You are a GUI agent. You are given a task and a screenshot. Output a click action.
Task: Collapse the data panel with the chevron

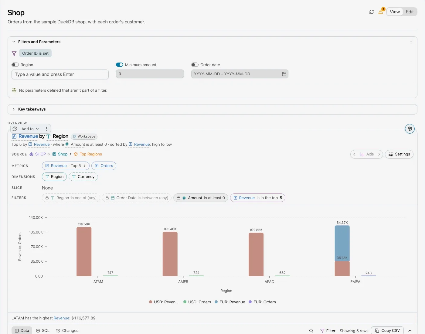coord(410,331)
